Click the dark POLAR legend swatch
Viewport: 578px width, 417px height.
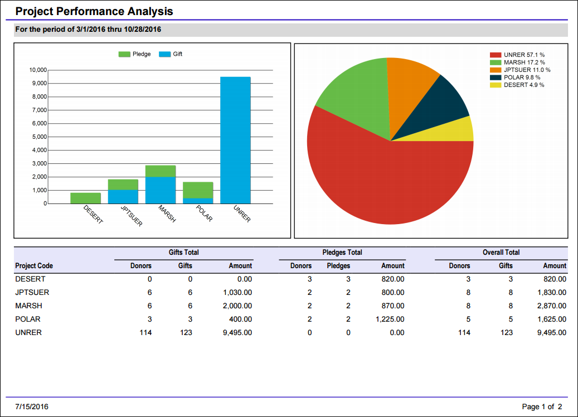[496, 77]
